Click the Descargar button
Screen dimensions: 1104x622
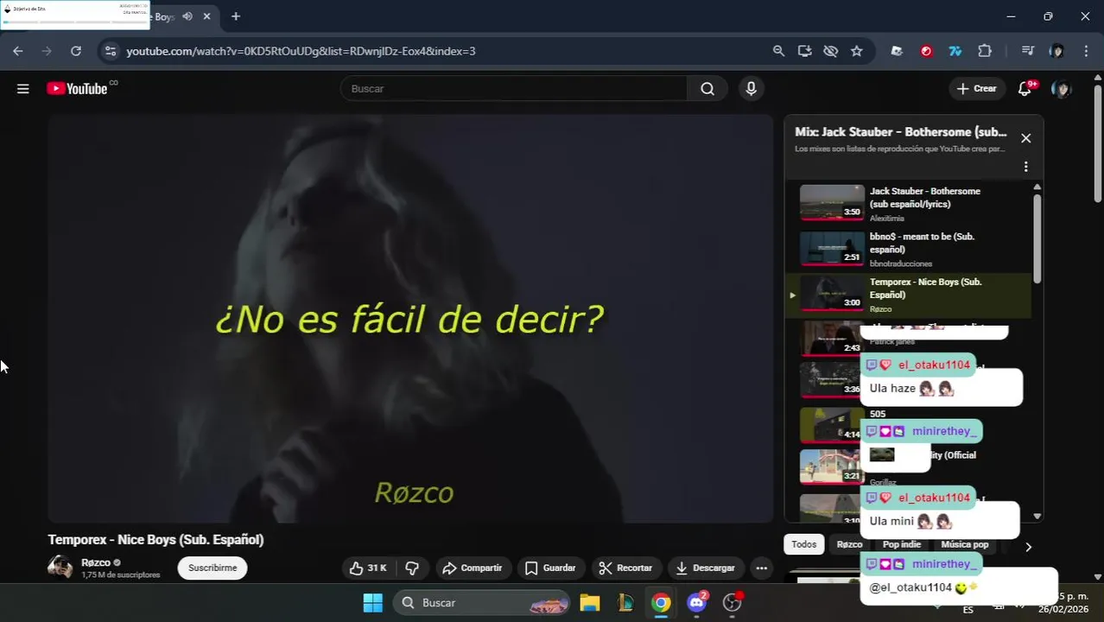click(706, 568)
